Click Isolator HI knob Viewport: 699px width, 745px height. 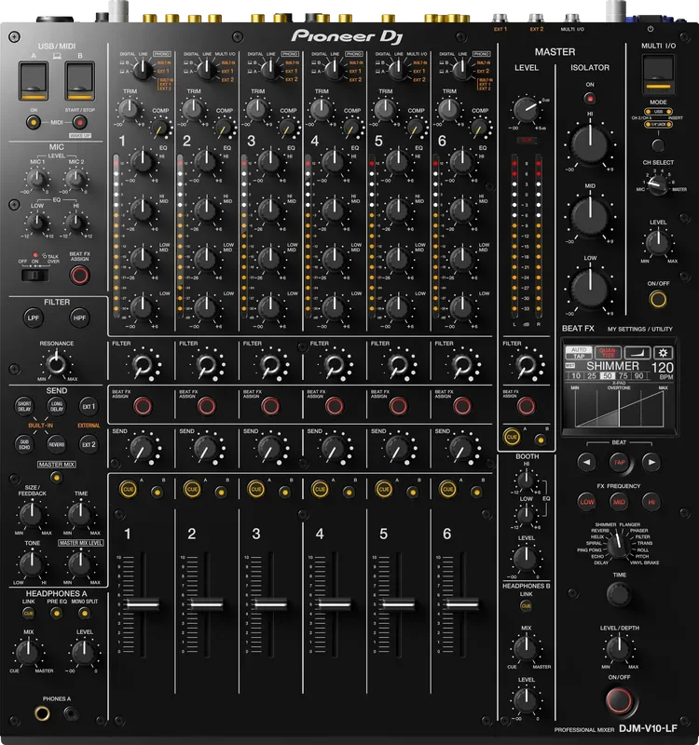[590, 144]
